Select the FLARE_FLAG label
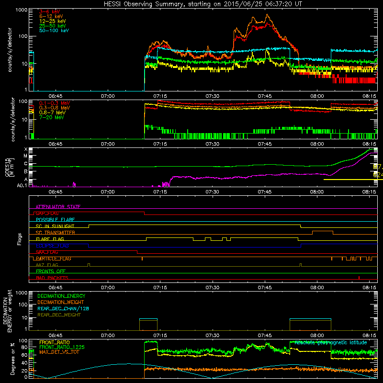The image size is (383, 383). (x=50, y=239)
